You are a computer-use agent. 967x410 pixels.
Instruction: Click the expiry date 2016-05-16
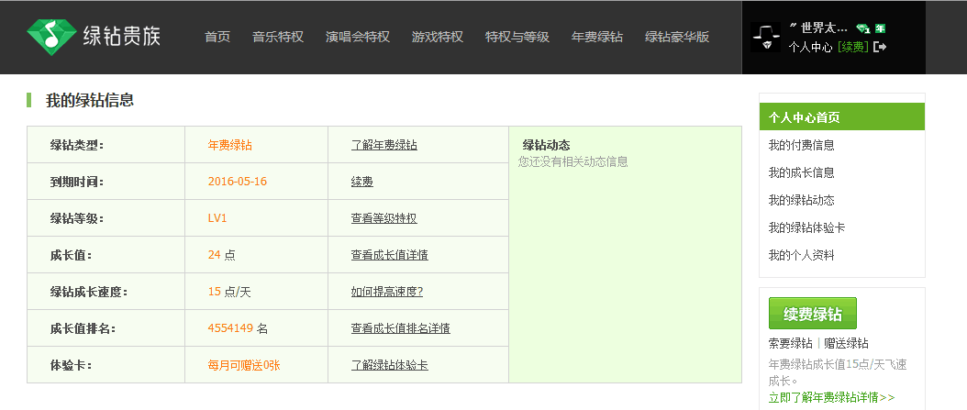tap(238, 182)
